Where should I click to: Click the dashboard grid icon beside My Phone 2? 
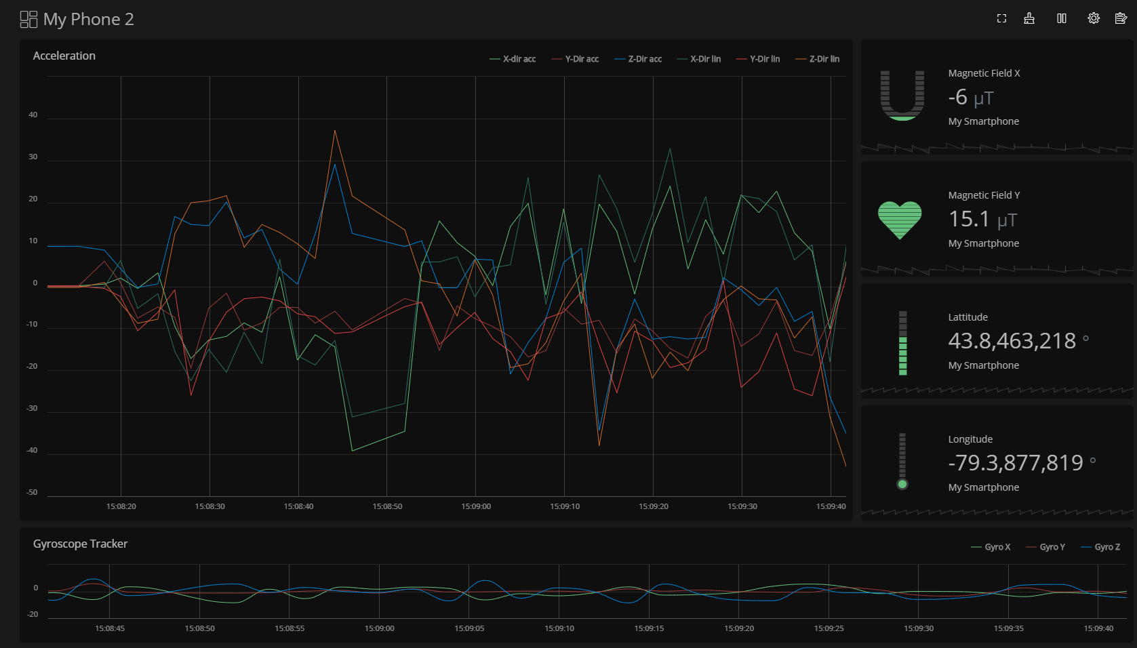pyautogui.click(x=28, y=19)
